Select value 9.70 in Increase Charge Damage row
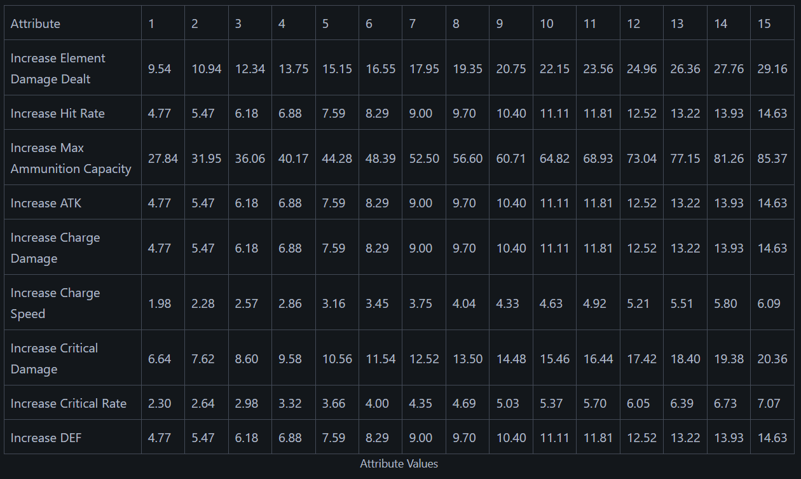The image size is (801, 479). (464, 248)
